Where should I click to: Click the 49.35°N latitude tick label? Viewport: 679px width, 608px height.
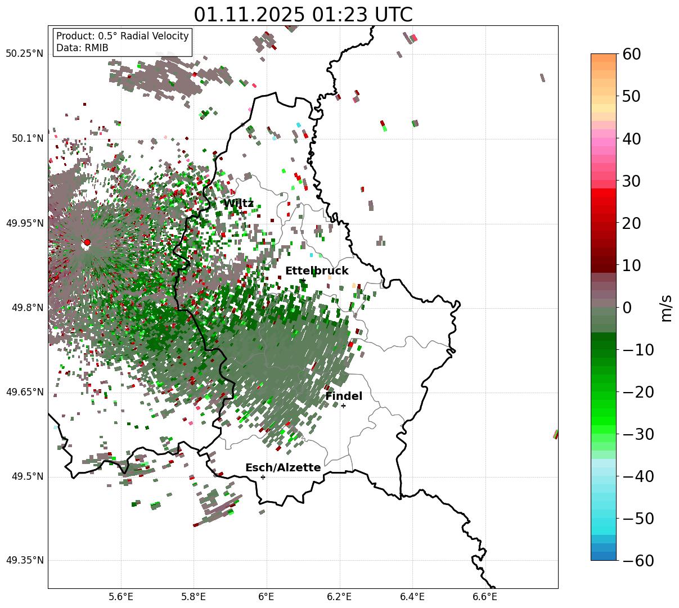(25, 560)
